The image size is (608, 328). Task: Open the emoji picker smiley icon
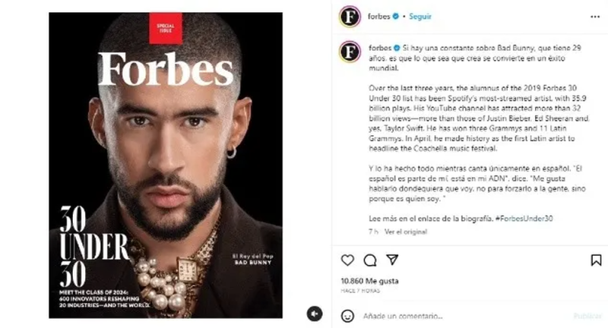point(347,316)
